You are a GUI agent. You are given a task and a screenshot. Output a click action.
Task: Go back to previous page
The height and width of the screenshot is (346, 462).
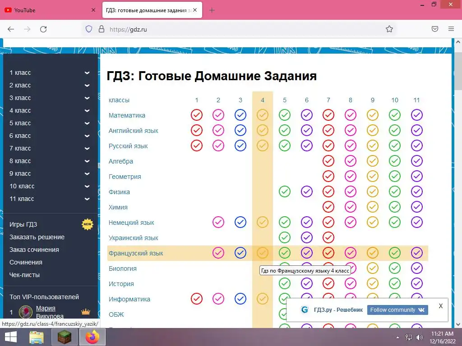pyautogui.click(x=11, y=29)
